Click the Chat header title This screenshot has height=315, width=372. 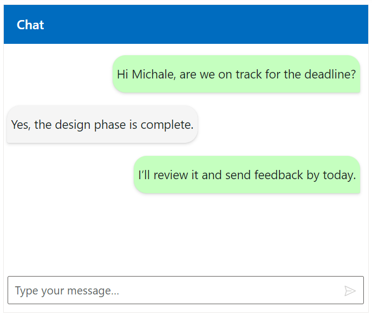pos(30,25)
